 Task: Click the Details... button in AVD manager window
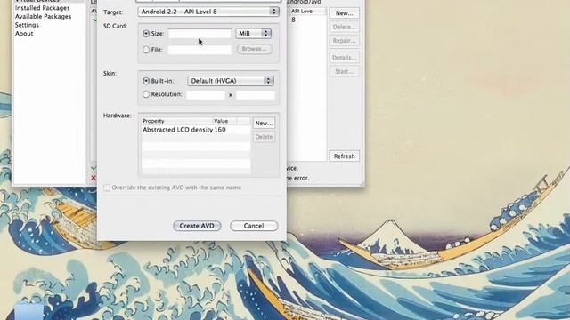point(345,57)
